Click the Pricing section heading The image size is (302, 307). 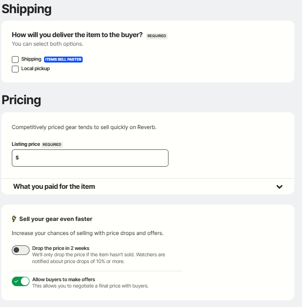[x=21, y=100]
